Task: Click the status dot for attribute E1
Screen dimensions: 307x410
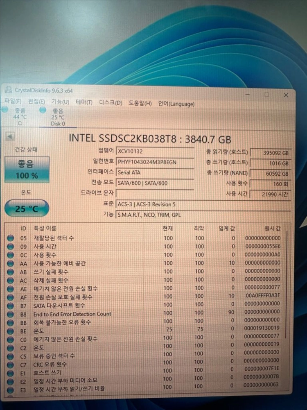Action: (x=11, y=373)
